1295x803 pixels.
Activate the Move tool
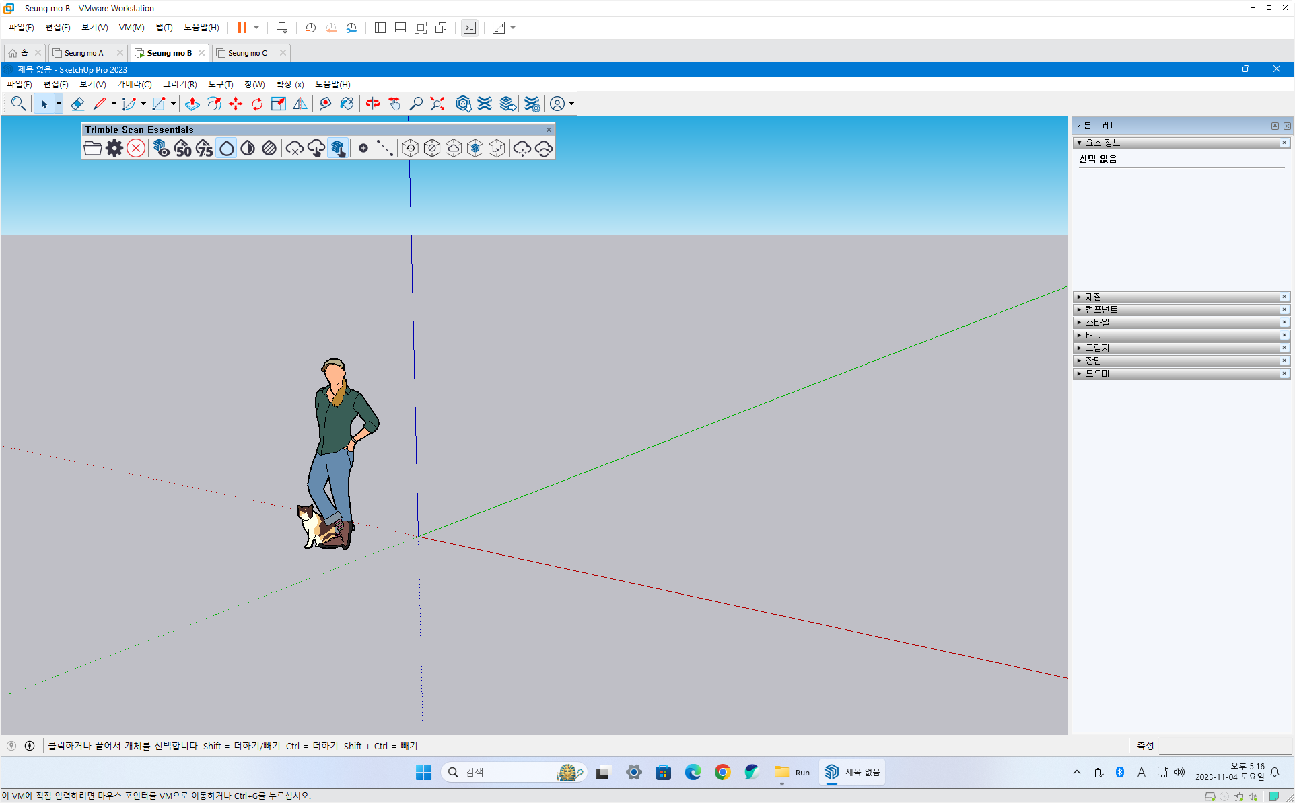tap(236, 104)
